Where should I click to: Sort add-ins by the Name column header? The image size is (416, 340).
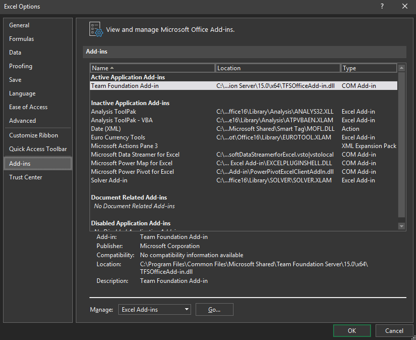point(152,68)
